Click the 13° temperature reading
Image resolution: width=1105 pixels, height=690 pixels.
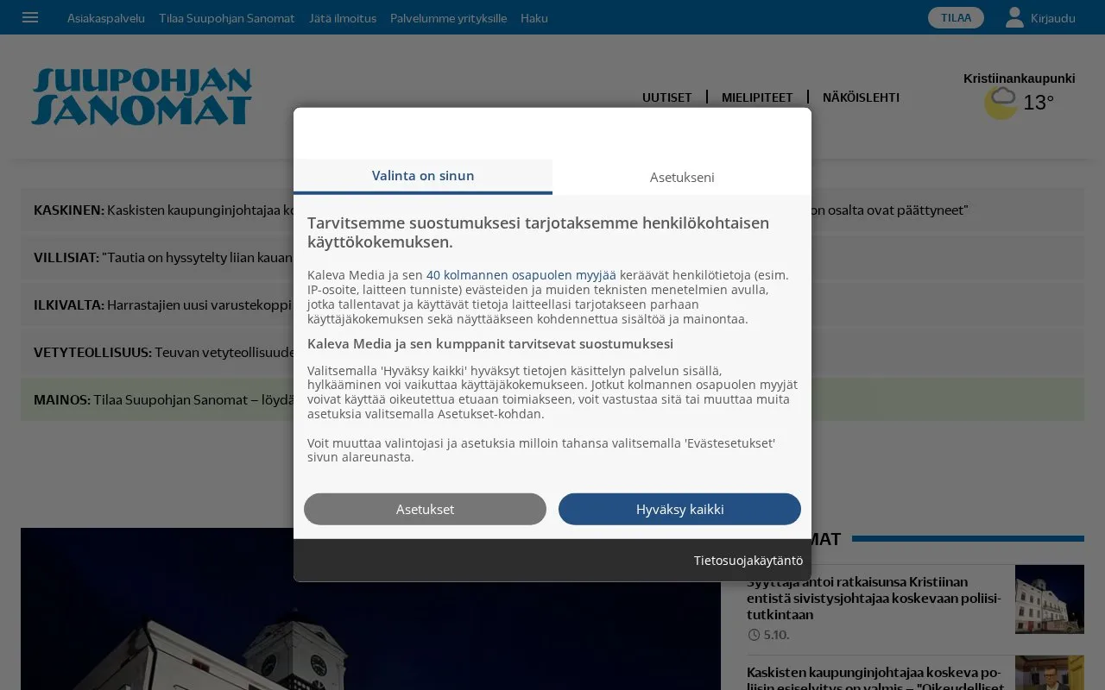pos(1039,103)
